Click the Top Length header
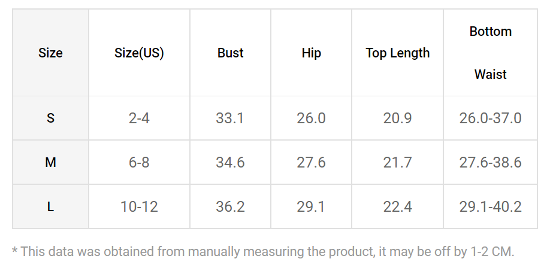The width and height of the screenshot is (556, 274). [397, 53]
